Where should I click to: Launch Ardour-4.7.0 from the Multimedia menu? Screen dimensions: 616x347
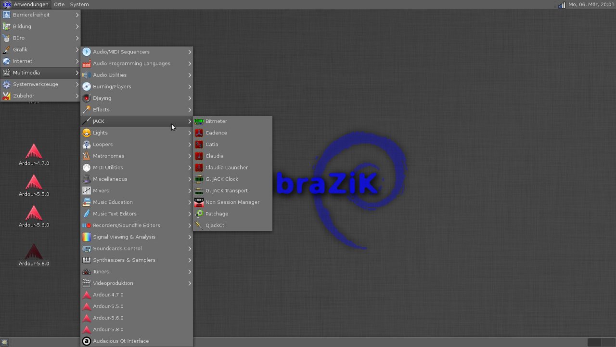coord(137,295)
